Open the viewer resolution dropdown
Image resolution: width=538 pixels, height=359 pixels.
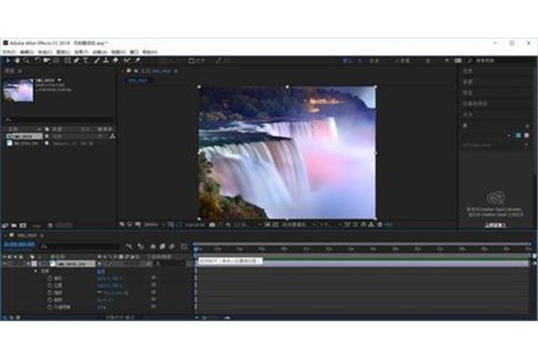pyautogui.click(x=247, y=224)
